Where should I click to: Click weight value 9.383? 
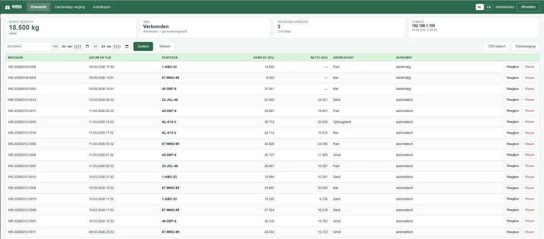click(x=270, y=78)
